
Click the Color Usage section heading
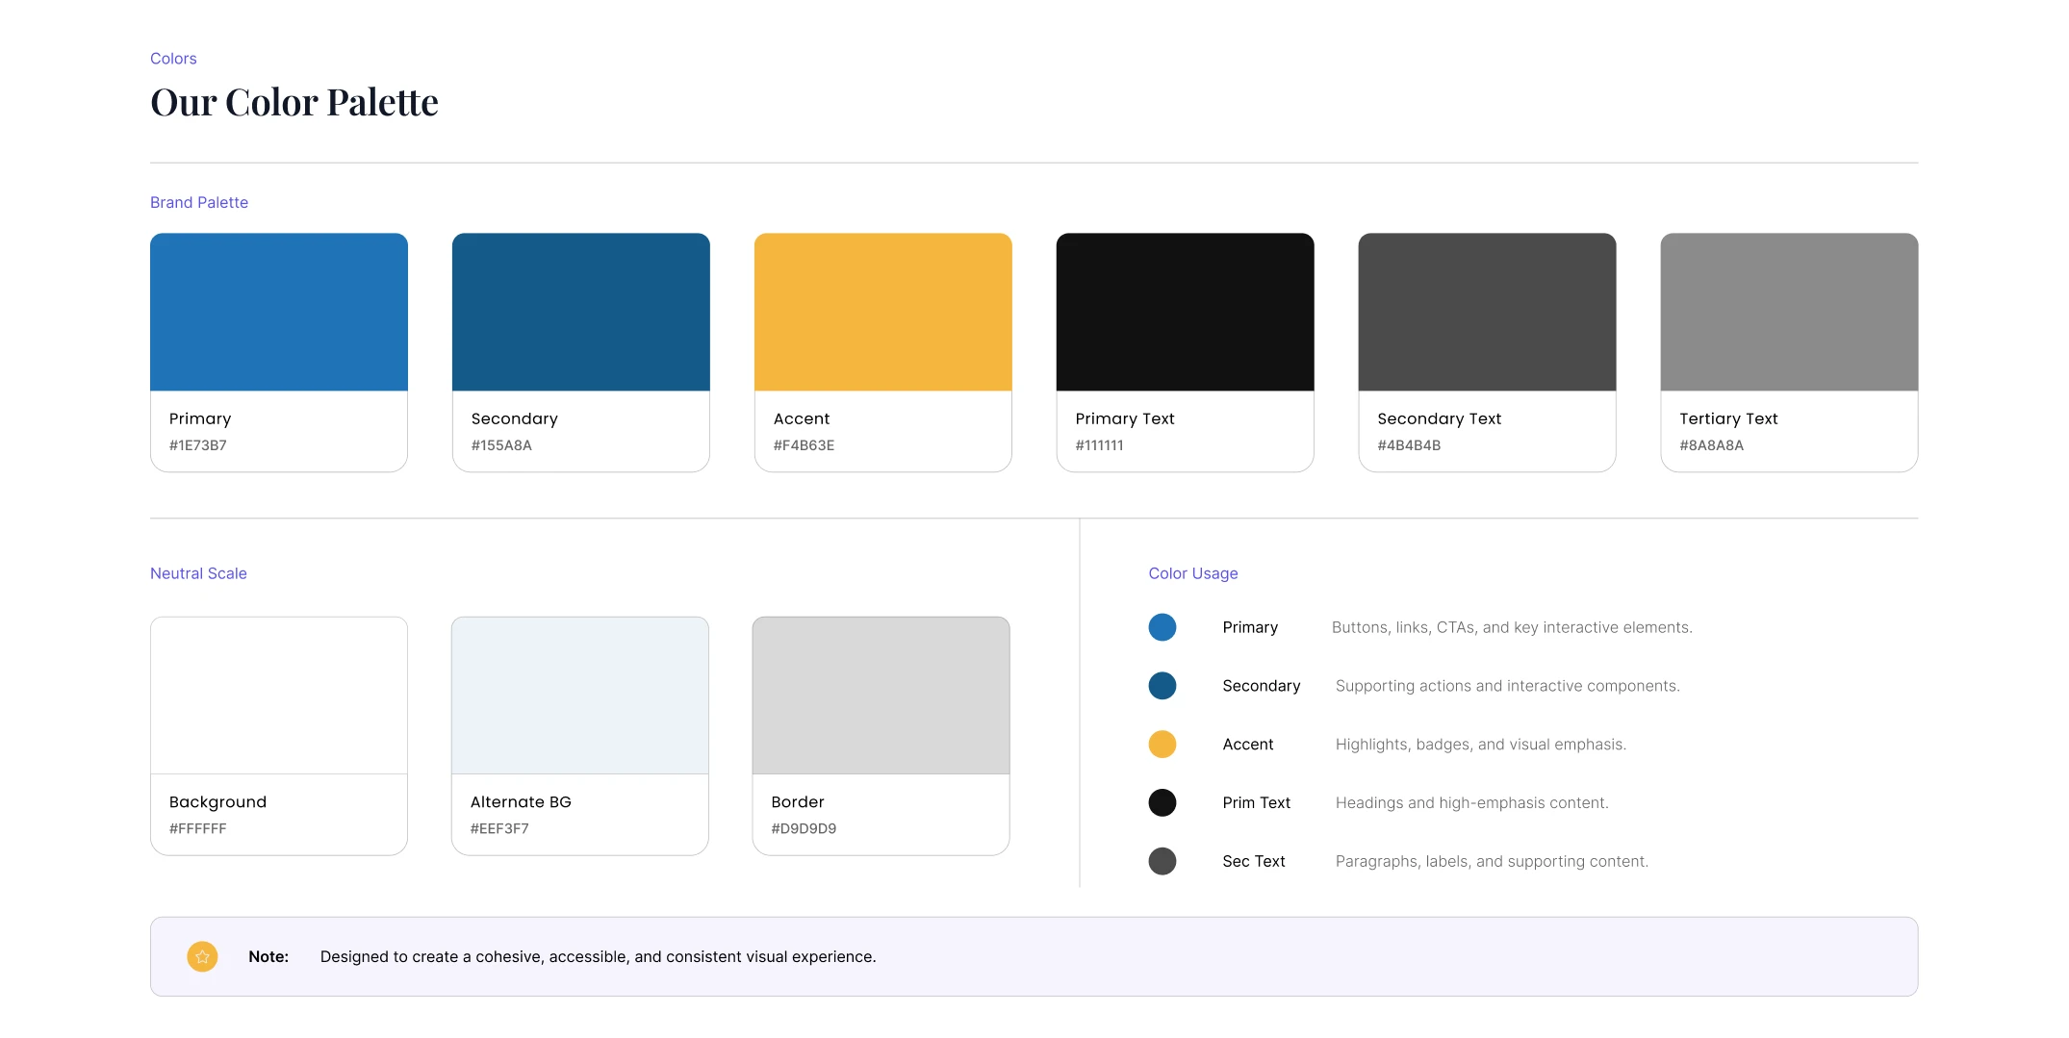point(1193,573)
